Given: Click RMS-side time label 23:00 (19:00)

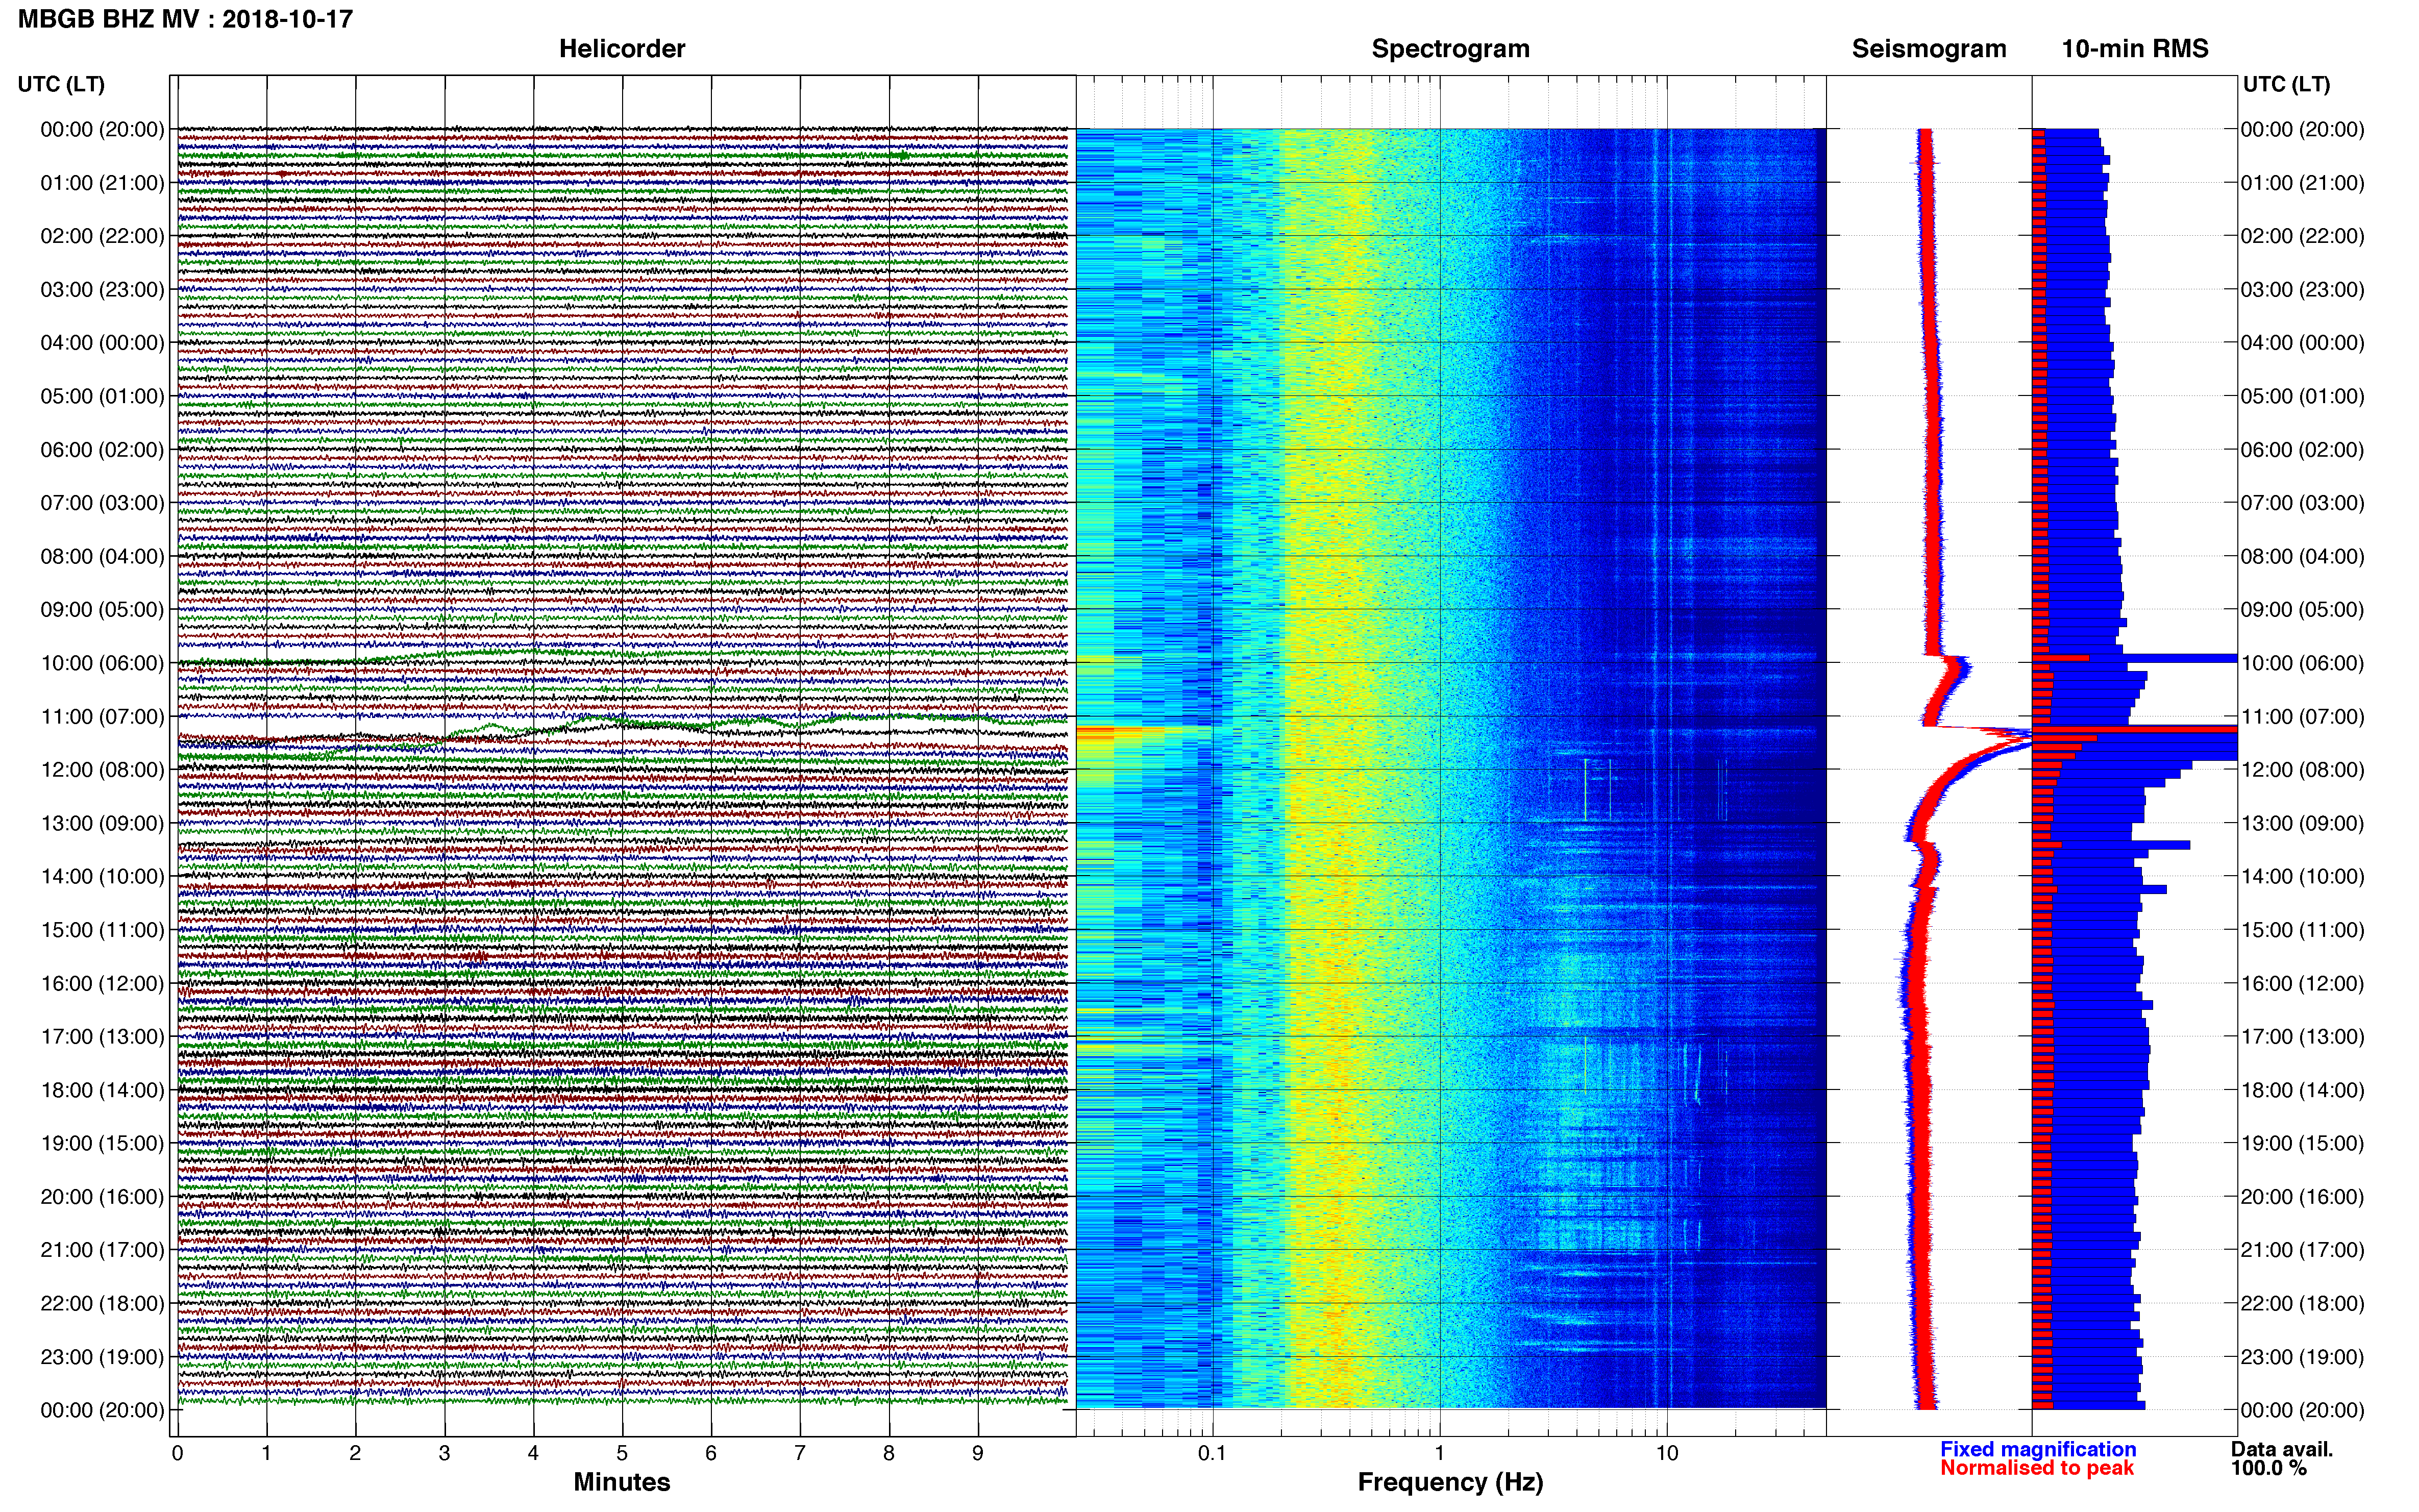Looking at the screenshot, I should point(2303,1357).
